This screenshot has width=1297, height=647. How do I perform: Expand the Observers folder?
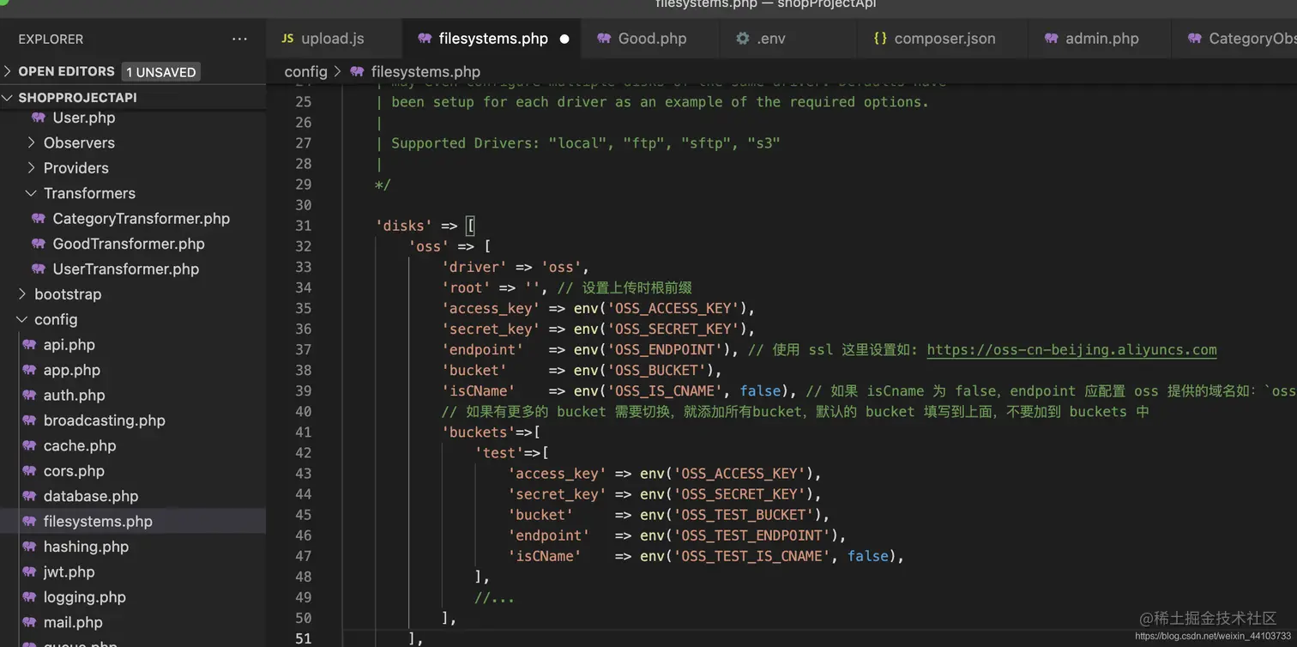(32, 142)
